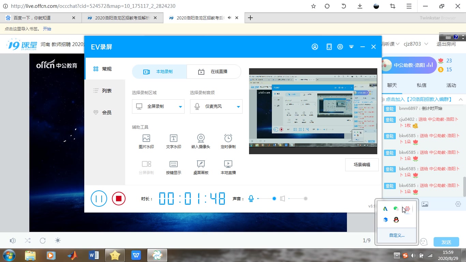Screen dimensions: 466x262
Task: Click the refresh icon in player bar
Action: coord(43,241)
